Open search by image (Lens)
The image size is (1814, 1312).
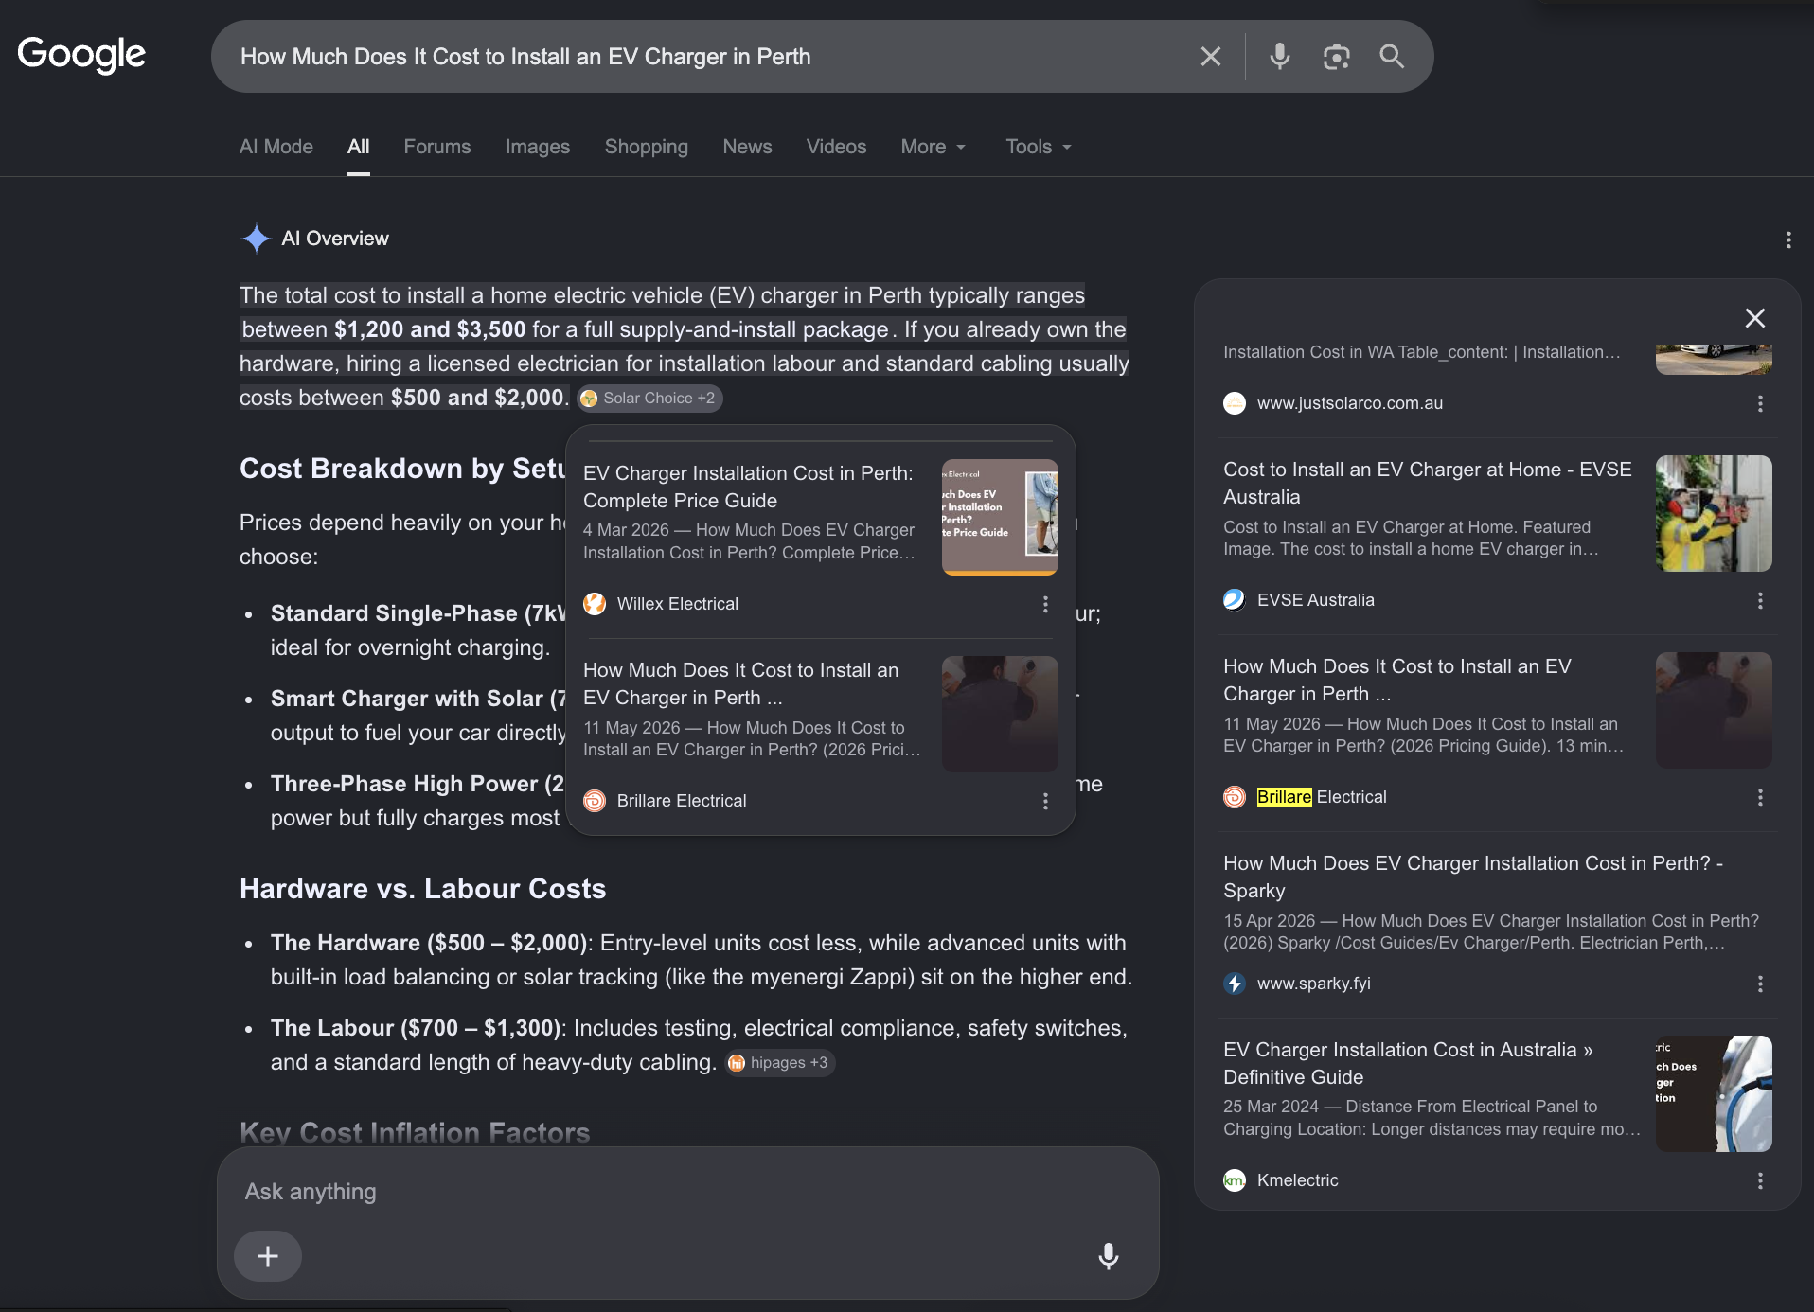[1336, 57]
